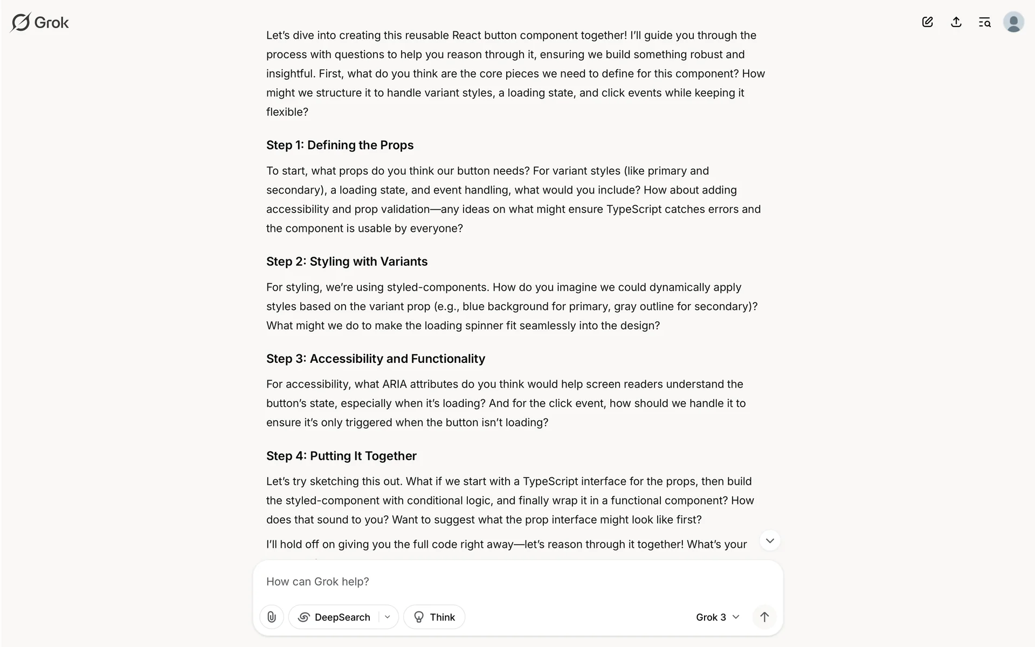The width and height of the screenshot is (1035, 647).
Task: Click the Grok wordmark text
Action: [x=52, y=23]
